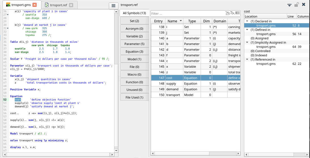The image size is (310, 158).
Task: Open the panel options dropdown arrow icon
Action: [x=289, y=5]
